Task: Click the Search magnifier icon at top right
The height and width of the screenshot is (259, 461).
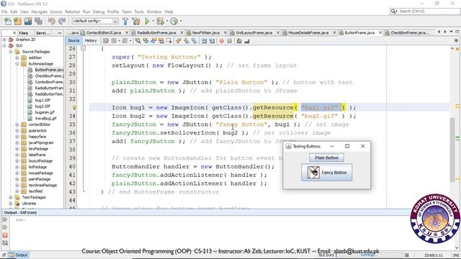Action: (x=393, y=12)
